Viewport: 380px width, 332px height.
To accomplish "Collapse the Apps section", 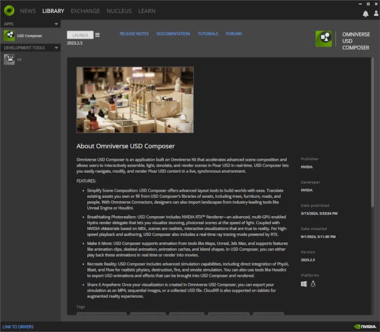I will pyautogui.click(x=56, y=24).
